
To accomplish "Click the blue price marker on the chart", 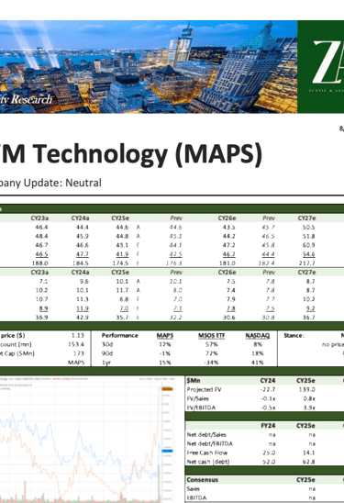I will pyautogui.click(x=167, y=451).
